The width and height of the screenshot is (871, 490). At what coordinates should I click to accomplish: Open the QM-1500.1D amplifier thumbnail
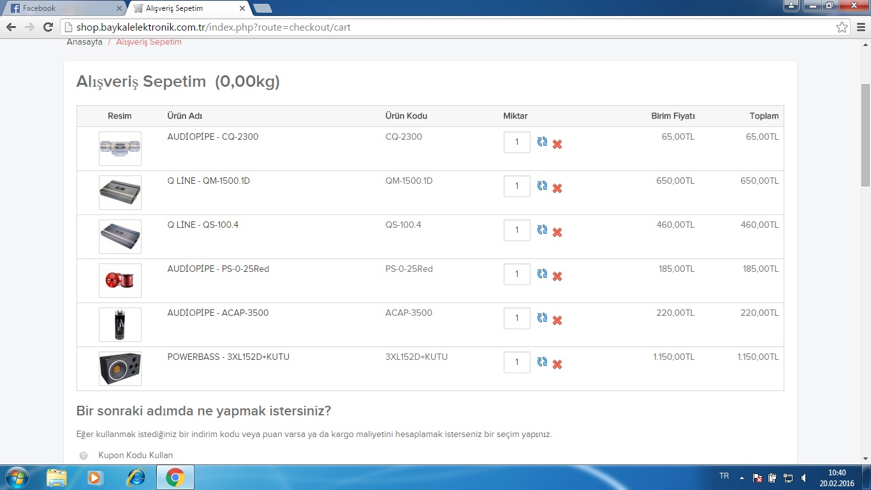tap(120, 193)
